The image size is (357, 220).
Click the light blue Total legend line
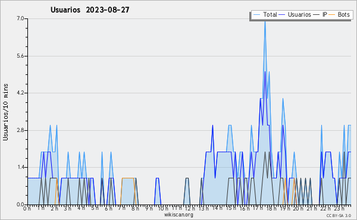coord(257,14)
